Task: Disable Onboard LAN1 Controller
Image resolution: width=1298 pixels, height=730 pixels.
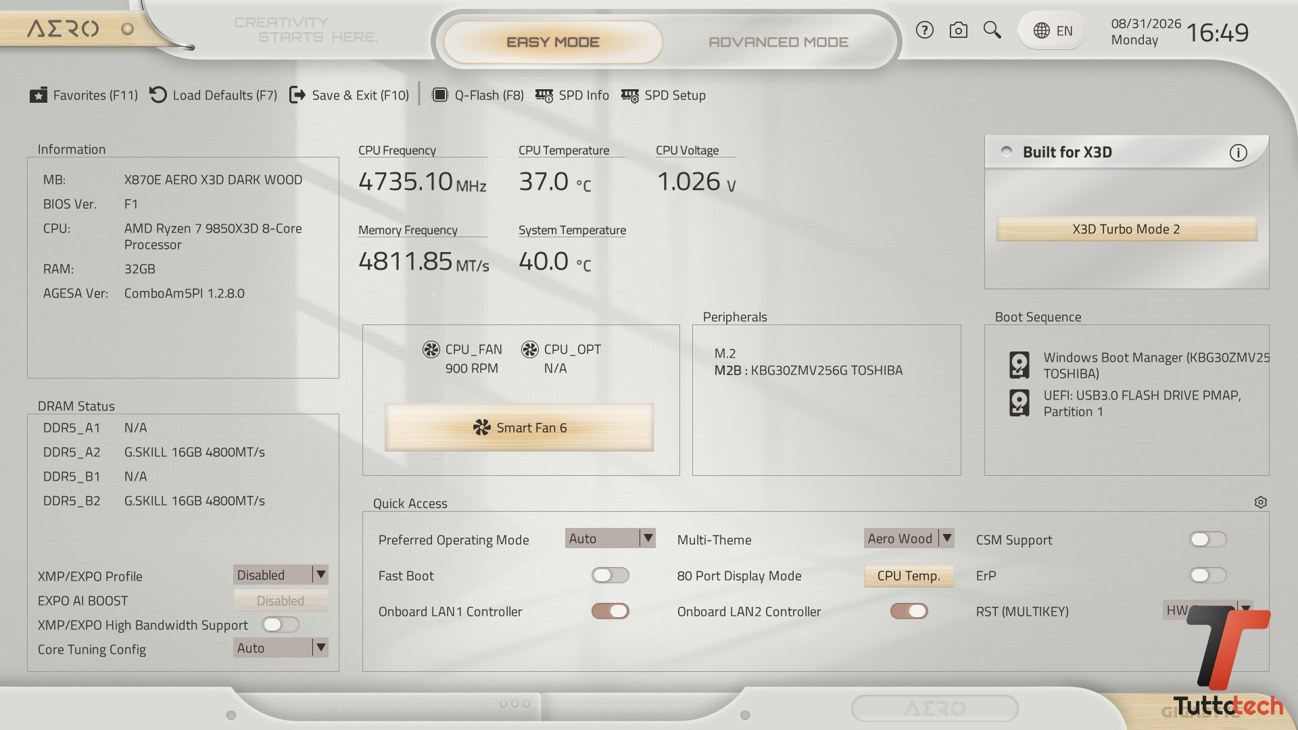Action: click(x=610, y=611)
